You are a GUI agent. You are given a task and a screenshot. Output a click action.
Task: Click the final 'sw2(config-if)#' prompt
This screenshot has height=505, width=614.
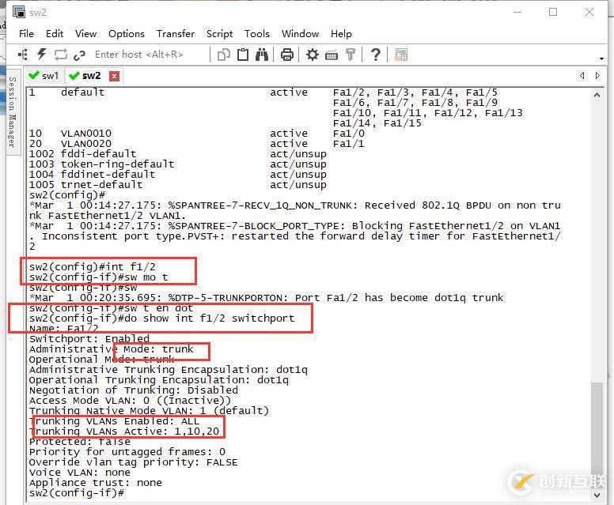click(x=77, y=493)
